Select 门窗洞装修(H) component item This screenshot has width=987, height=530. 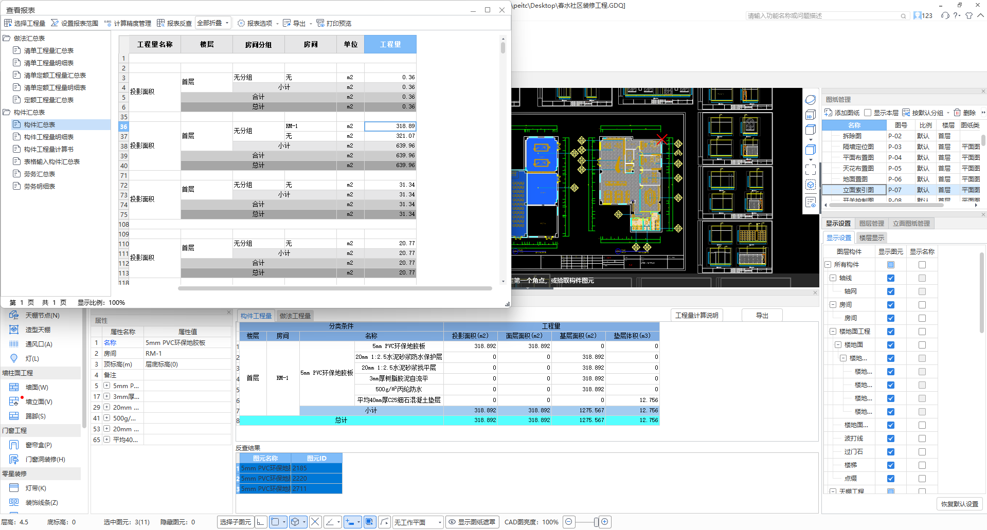45,459
